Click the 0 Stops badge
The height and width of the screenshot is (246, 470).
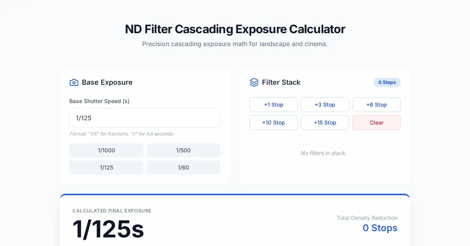[x=387, y=82]
